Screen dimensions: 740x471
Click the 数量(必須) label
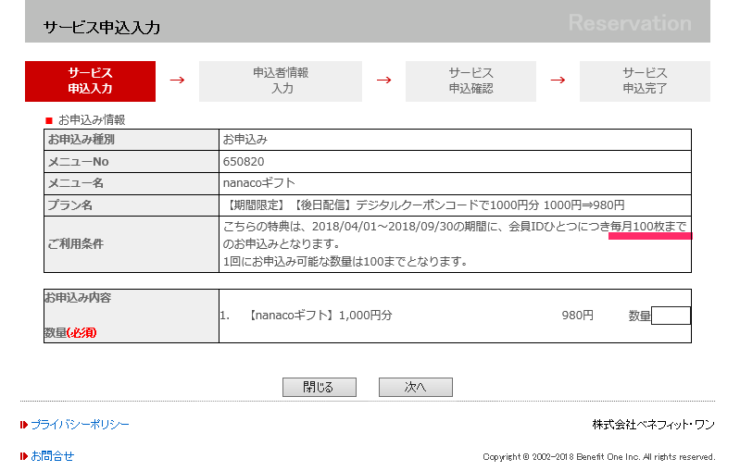(70, 332)
